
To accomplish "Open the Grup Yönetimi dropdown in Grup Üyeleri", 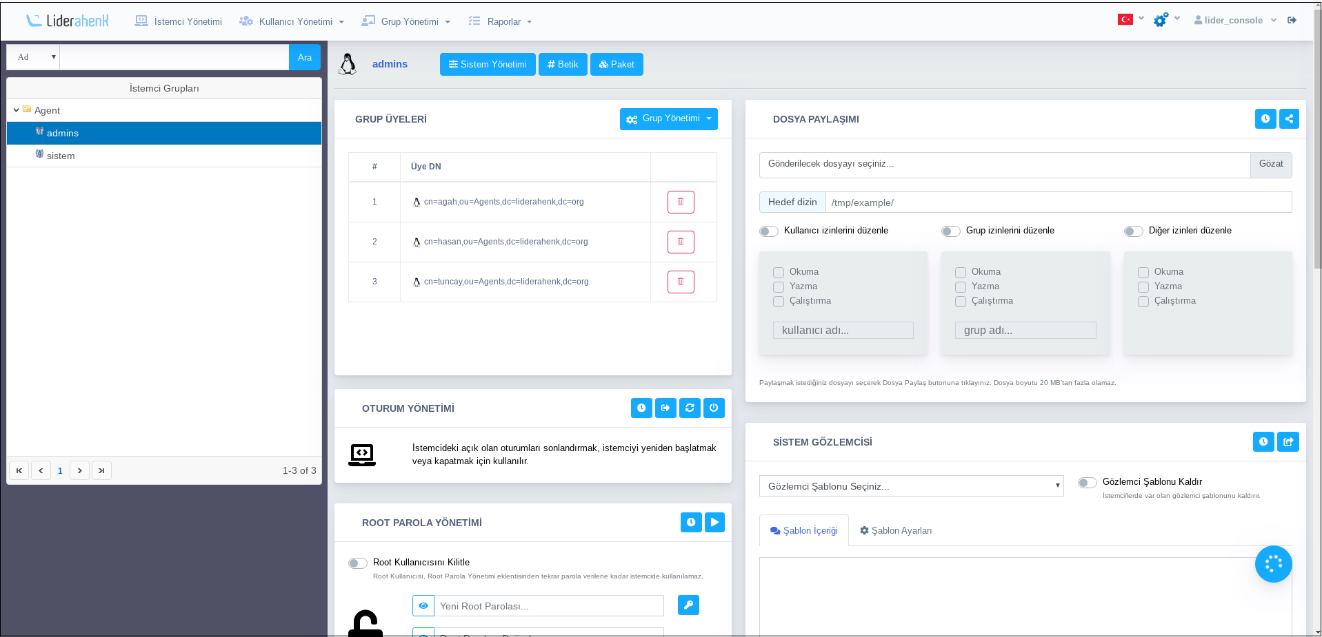I will point(668,119).
